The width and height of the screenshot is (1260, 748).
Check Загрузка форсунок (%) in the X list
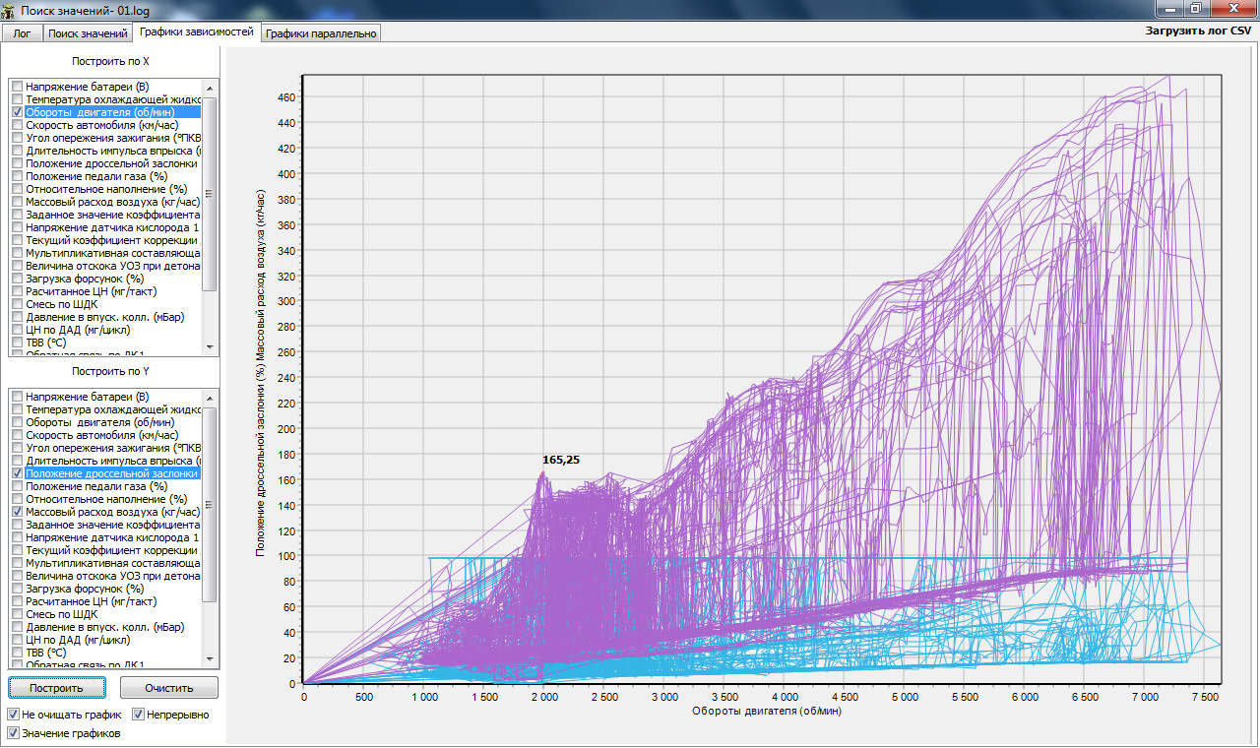[x=17, y=279]
